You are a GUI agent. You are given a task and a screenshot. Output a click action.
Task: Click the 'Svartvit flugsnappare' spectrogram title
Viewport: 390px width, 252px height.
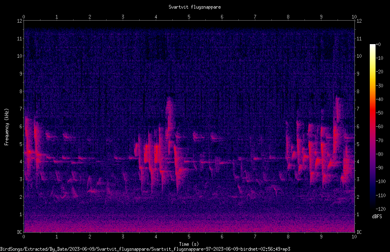[x=195, y=7]
